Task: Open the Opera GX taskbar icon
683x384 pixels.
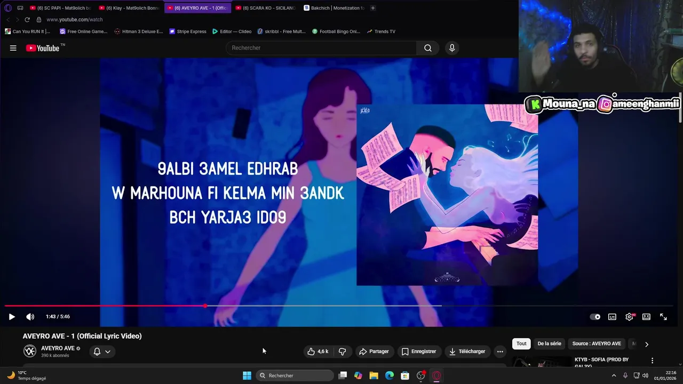Action: (436, 375)
